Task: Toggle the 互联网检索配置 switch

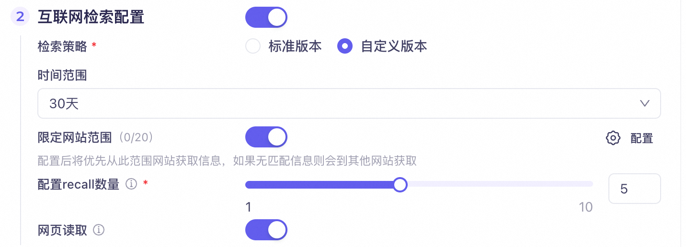Action: click(266, 17)
